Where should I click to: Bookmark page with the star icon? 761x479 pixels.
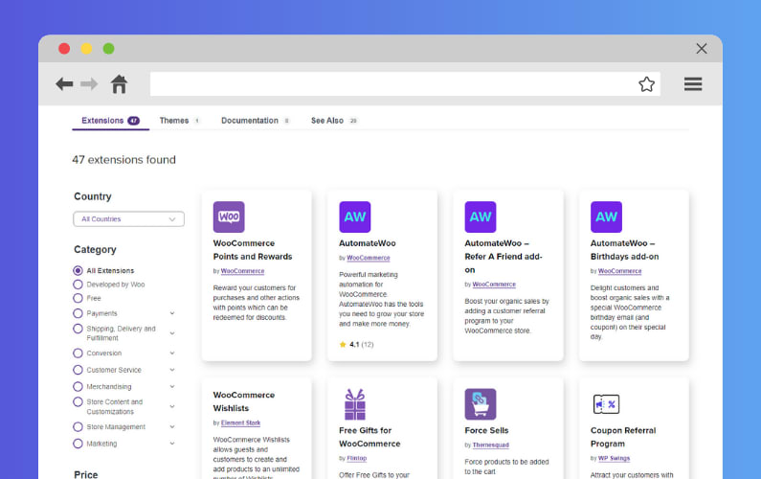tap(646, 84)
